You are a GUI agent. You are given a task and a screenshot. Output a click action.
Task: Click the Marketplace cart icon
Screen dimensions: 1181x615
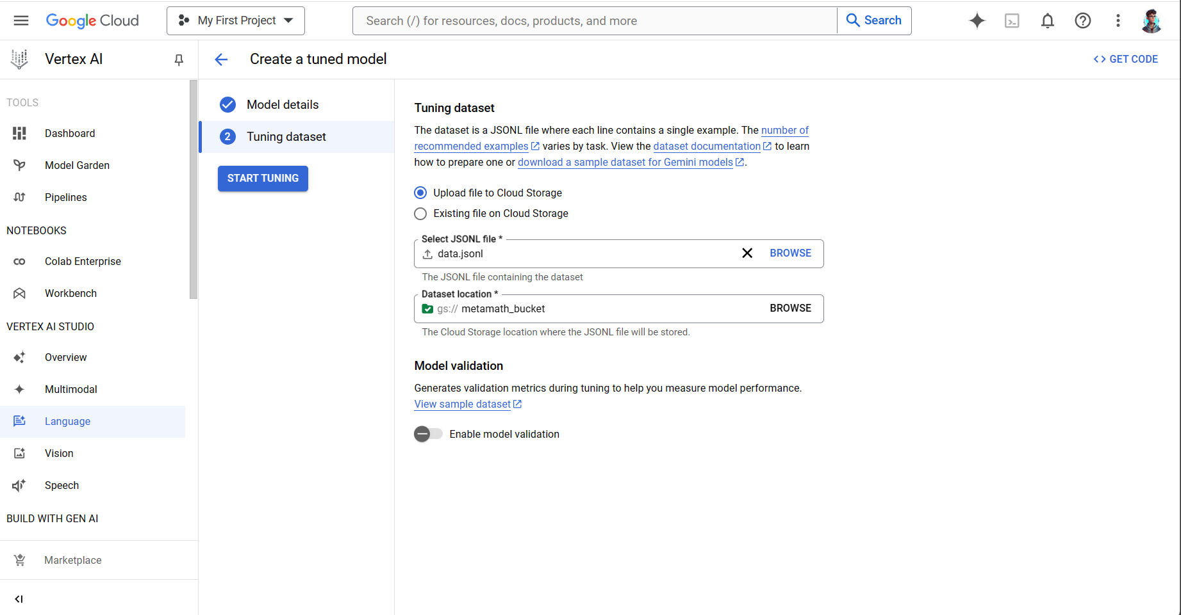pos(20,560)
